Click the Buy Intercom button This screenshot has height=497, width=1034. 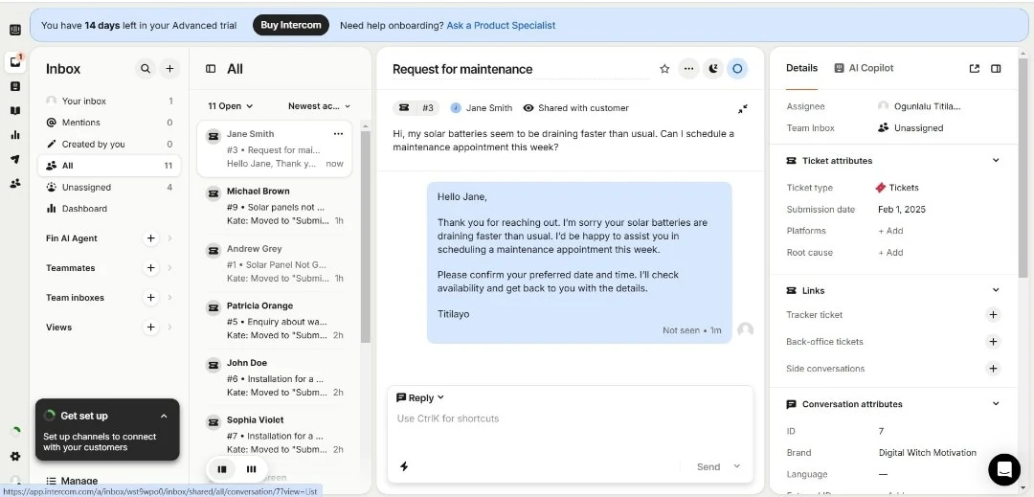click(x=291, y=25)
